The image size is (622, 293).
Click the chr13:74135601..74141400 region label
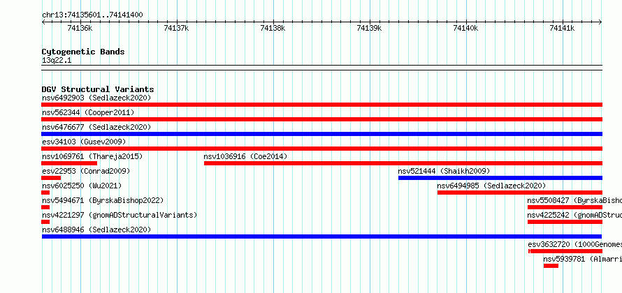point(92,15)
